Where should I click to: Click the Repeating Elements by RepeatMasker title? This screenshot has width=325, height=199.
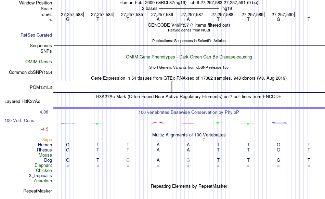click(x=189, y=186)
